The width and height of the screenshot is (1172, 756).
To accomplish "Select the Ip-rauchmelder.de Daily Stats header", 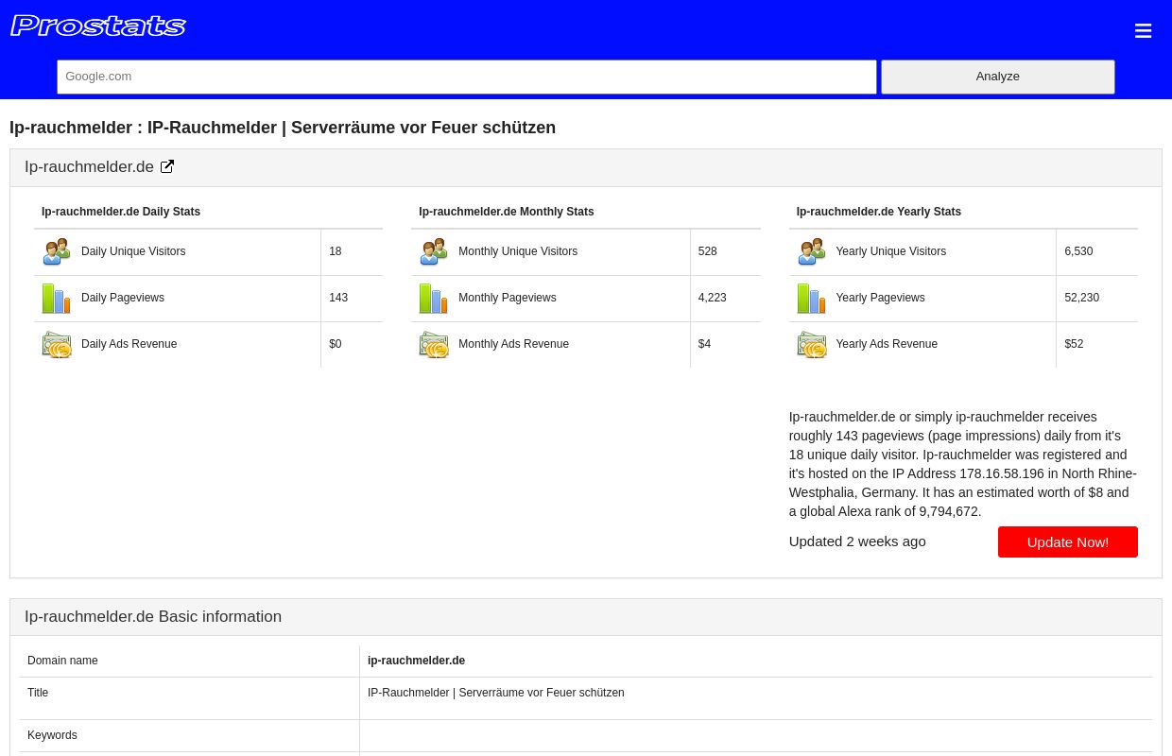I will tap(121, 212).
